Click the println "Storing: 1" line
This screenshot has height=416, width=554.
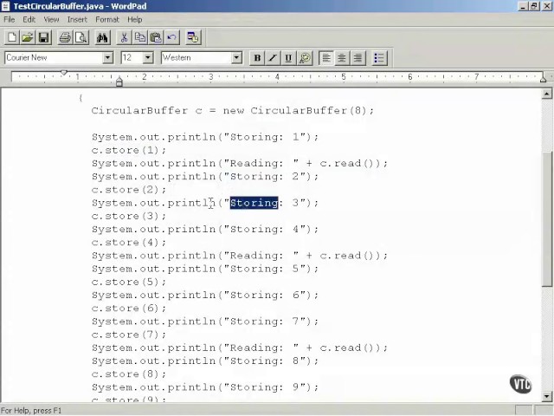(x=205, y=137)
